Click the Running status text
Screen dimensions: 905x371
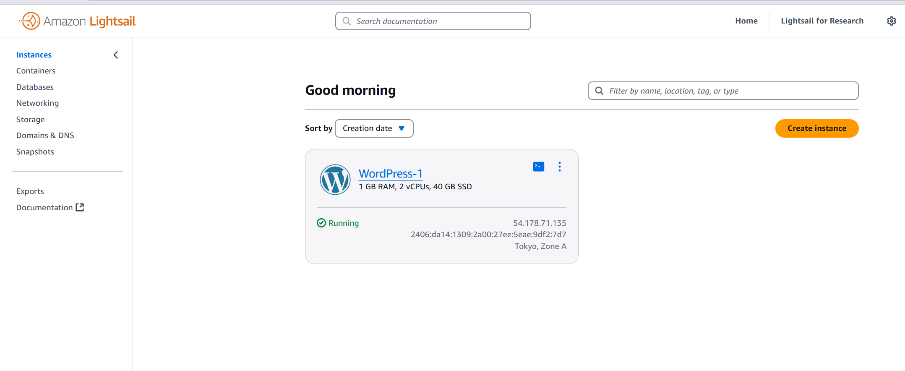click(x=344, y=223)
